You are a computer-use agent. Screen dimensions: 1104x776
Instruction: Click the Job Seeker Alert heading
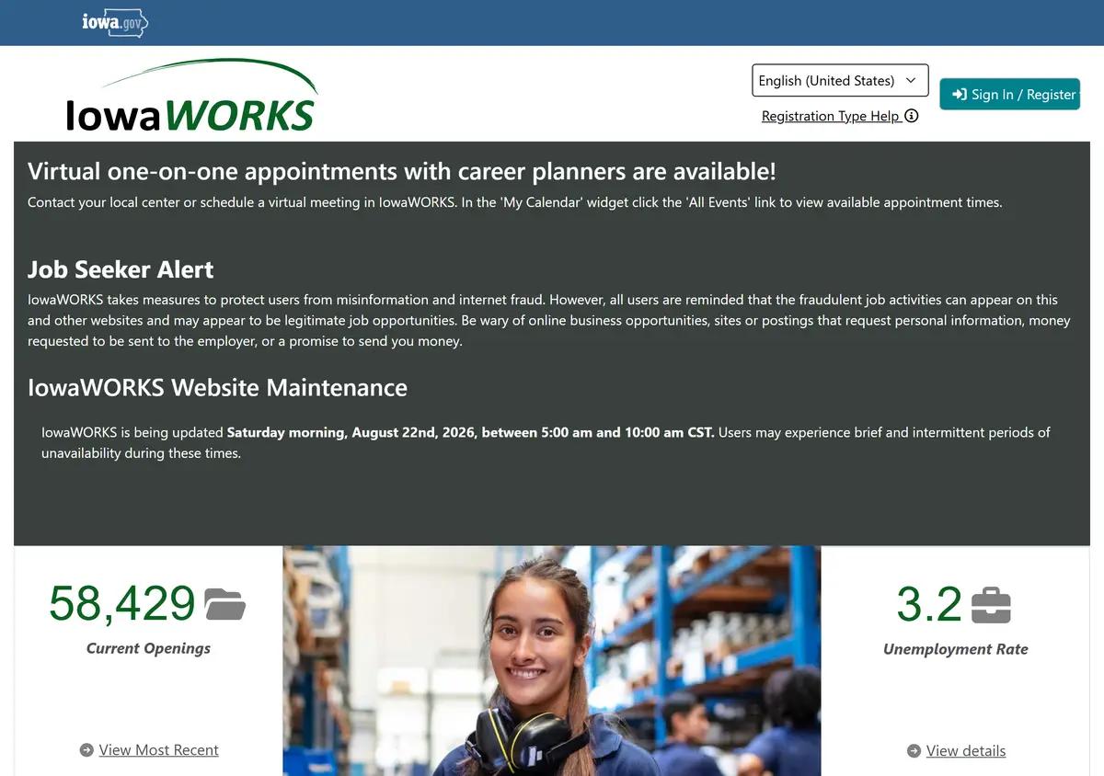point(121,269)
